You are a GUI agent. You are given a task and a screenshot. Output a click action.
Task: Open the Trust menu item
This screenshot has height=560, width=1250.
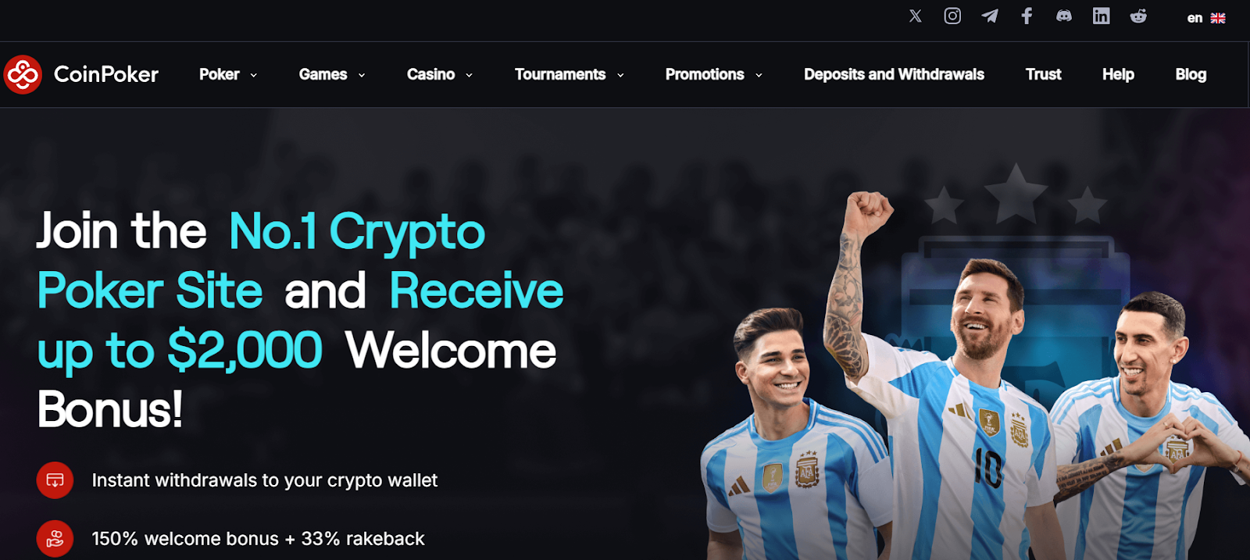point(1043,74)
